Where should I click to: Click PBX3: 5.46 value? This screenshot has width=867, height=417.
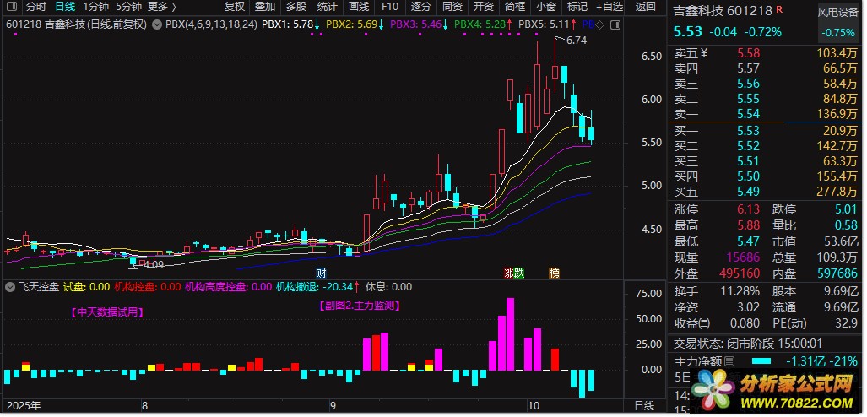pyautogui.click(x=415, y=24)
